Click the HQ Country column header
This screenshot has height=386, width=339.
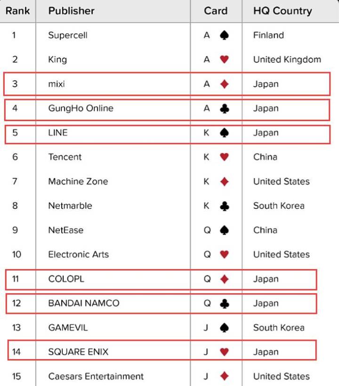(x=282, y=10)
